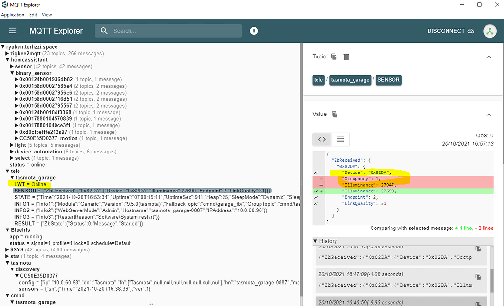This screenshot has width=504, height=306.
Task: Expand the stat topic
Action: point(7,256)
